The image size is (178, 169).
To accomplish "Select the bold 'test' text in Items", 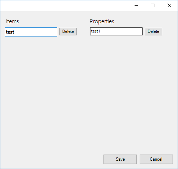I will (10, 32).
